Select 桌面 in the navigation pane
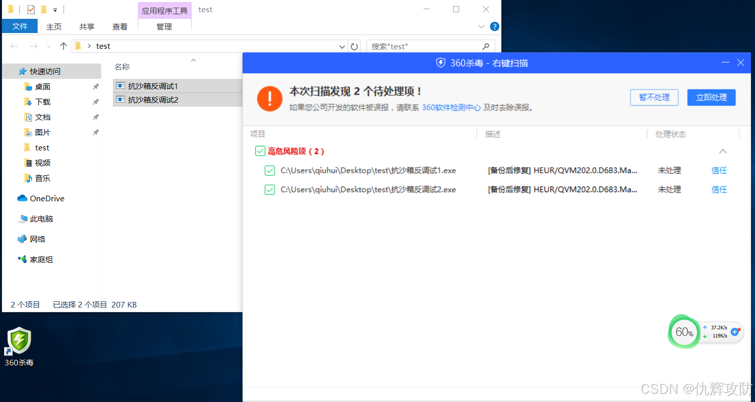The height and width of the screenshot is (402, 755). [43, 87]
